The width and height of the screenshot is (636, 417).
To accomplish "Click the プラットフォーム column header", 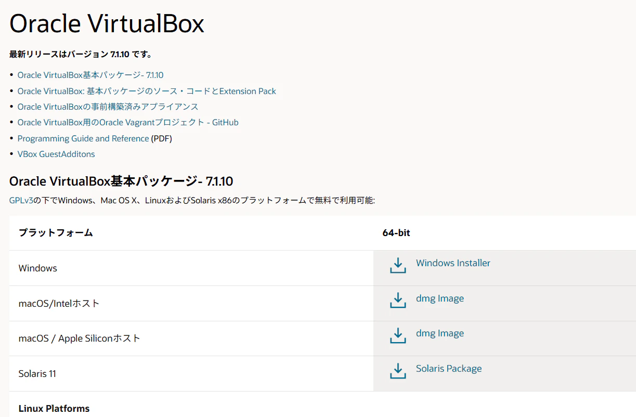I will click(x=56, y=233).
